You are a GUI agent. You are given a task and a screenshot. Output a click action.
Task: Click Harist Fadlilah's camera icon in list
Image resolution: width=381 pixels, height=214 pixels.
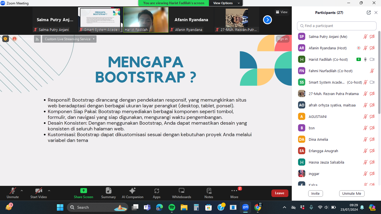click(372, 59)
